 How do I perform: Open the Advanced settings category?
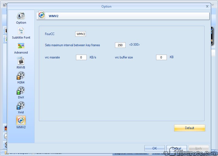coord(21,48)
